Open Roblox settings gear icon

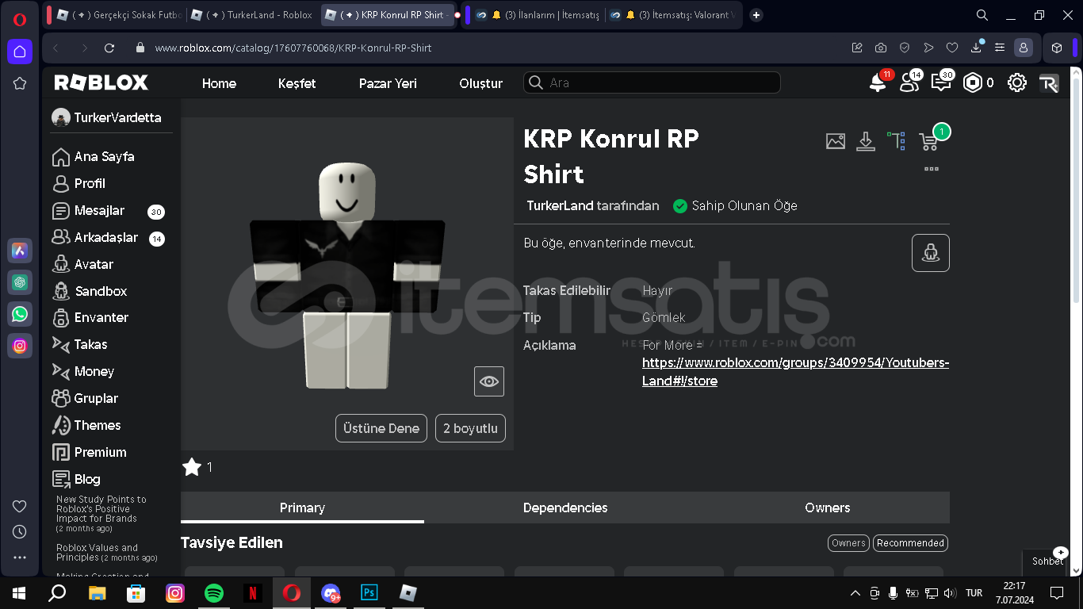pos(1017,82)
